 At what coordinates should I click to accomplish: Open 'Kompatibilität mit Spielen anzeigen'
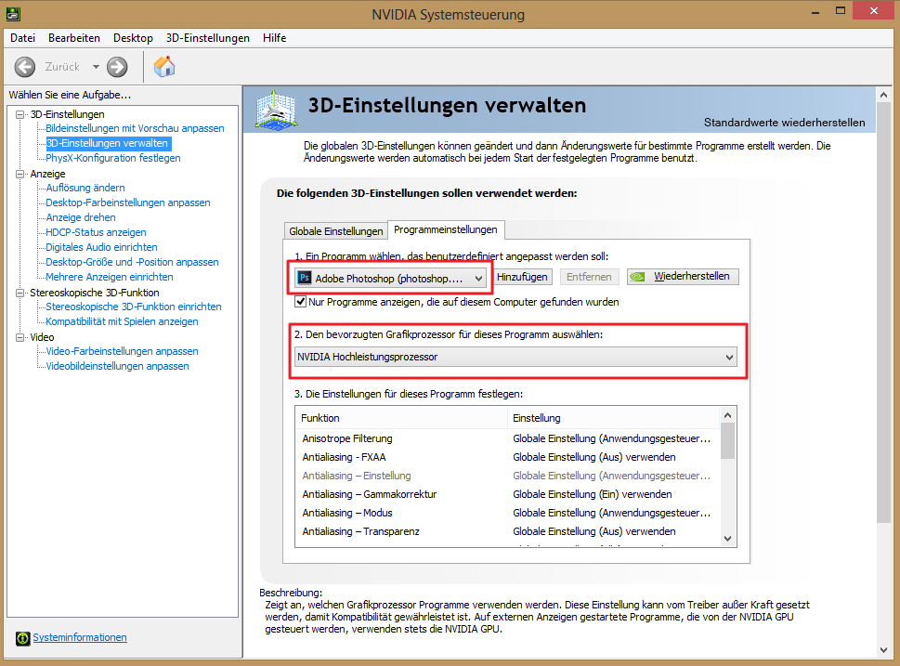(x=122, y=321)
